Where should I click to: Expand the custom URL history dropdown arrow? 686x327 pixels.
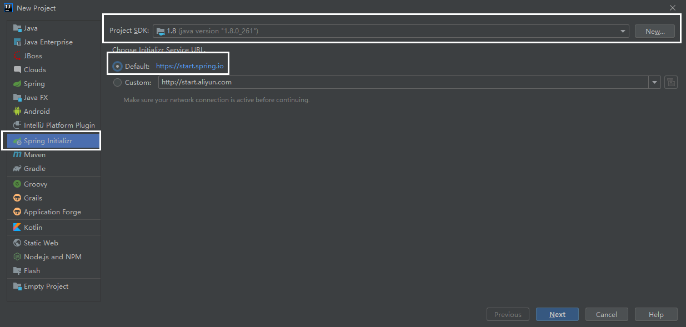[x=654, y=82]
